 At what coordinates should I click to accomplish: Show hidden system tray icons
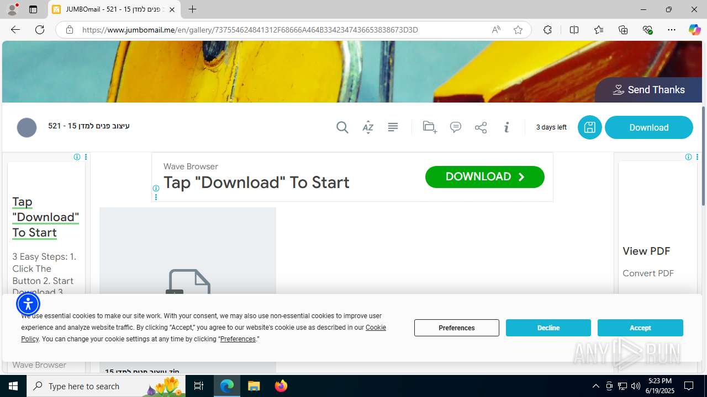[x=595, y=386]
